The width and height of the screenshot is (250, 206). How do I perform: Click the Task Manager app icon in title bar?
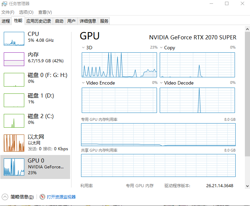pos(4,4)
